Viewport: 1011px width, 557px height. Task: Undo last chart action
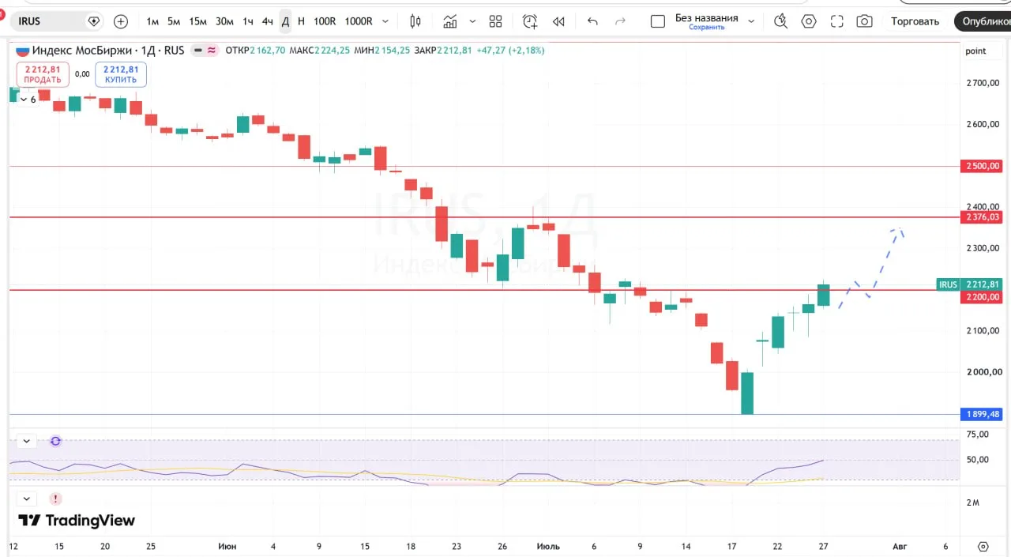(x=593, y=21)
